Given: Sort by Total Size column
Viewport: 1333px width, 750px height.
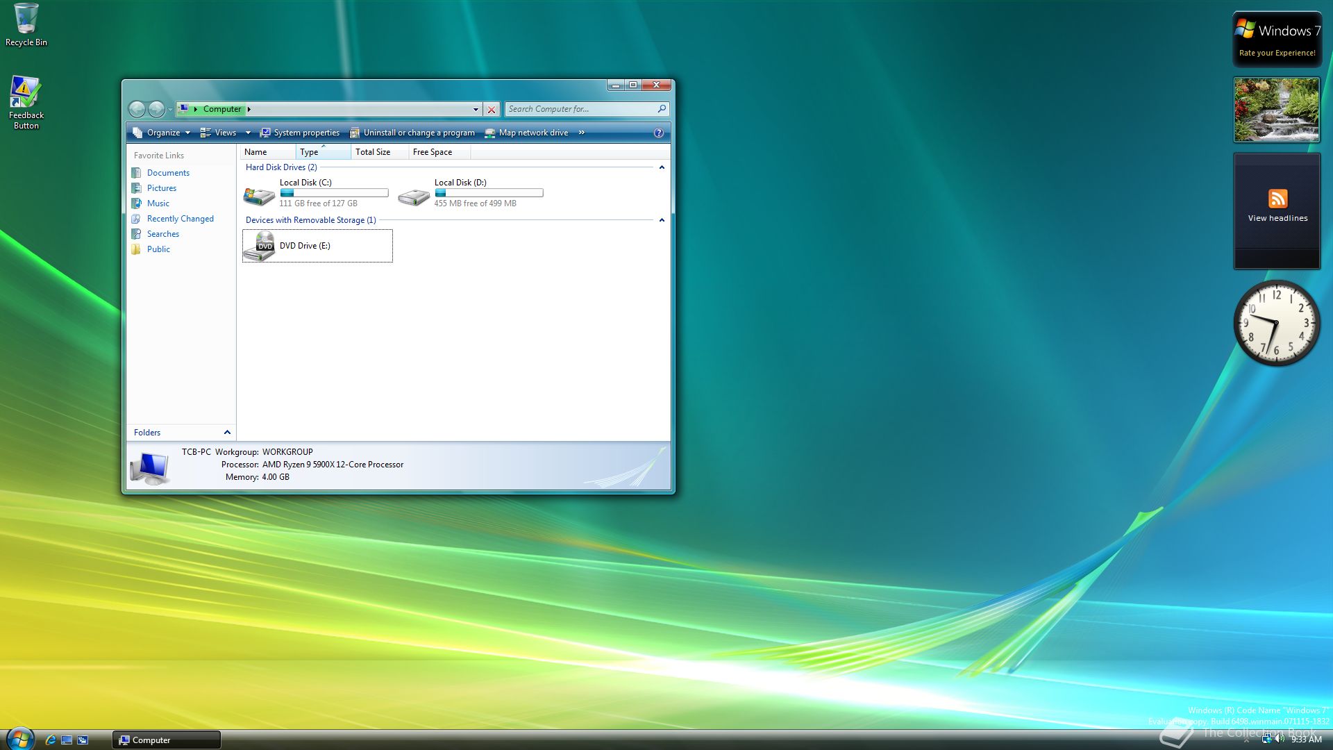Looking at the screenshot, I should coord(380,152).
